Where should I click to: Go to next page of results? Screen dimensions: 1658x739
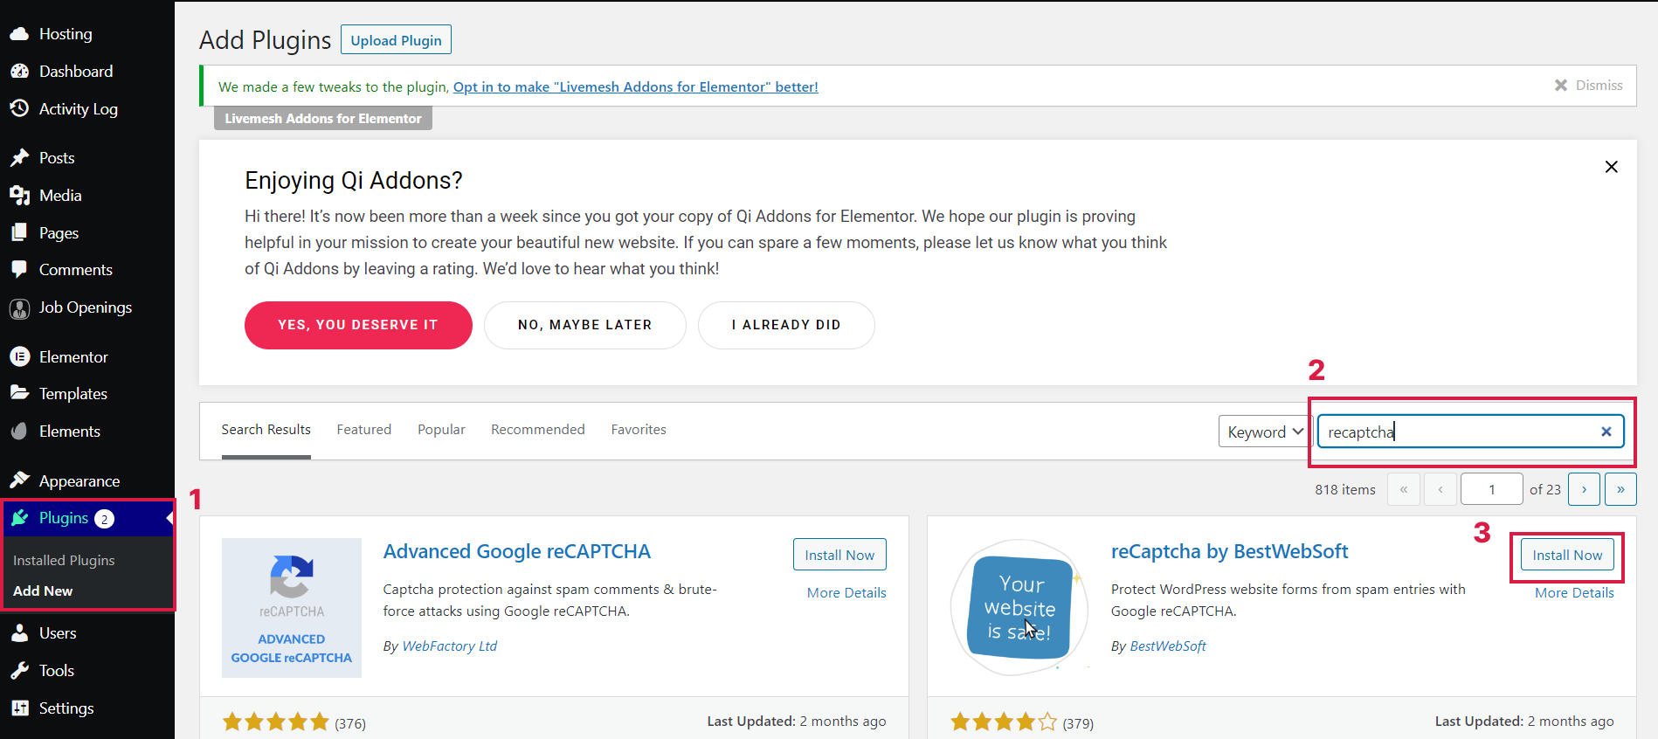pos(1584,489)
